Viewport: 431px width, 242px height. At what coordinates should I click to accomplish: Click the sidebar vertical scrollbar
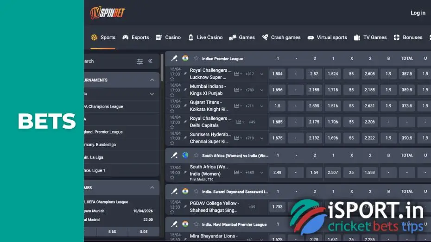tap(162, 68)
